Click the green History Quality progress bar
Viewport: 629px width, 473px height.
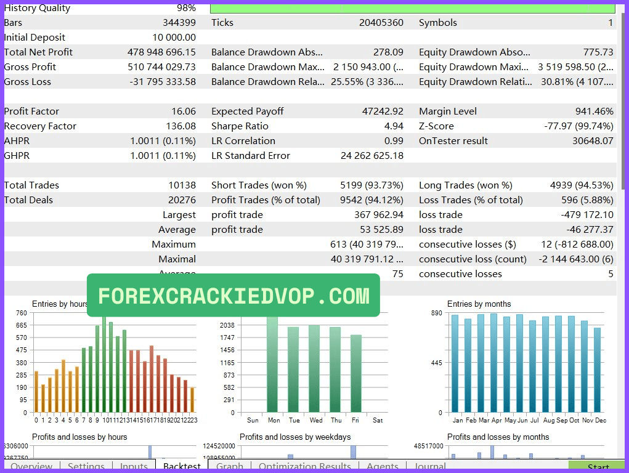pyautogui.click(x=412, y=9)
